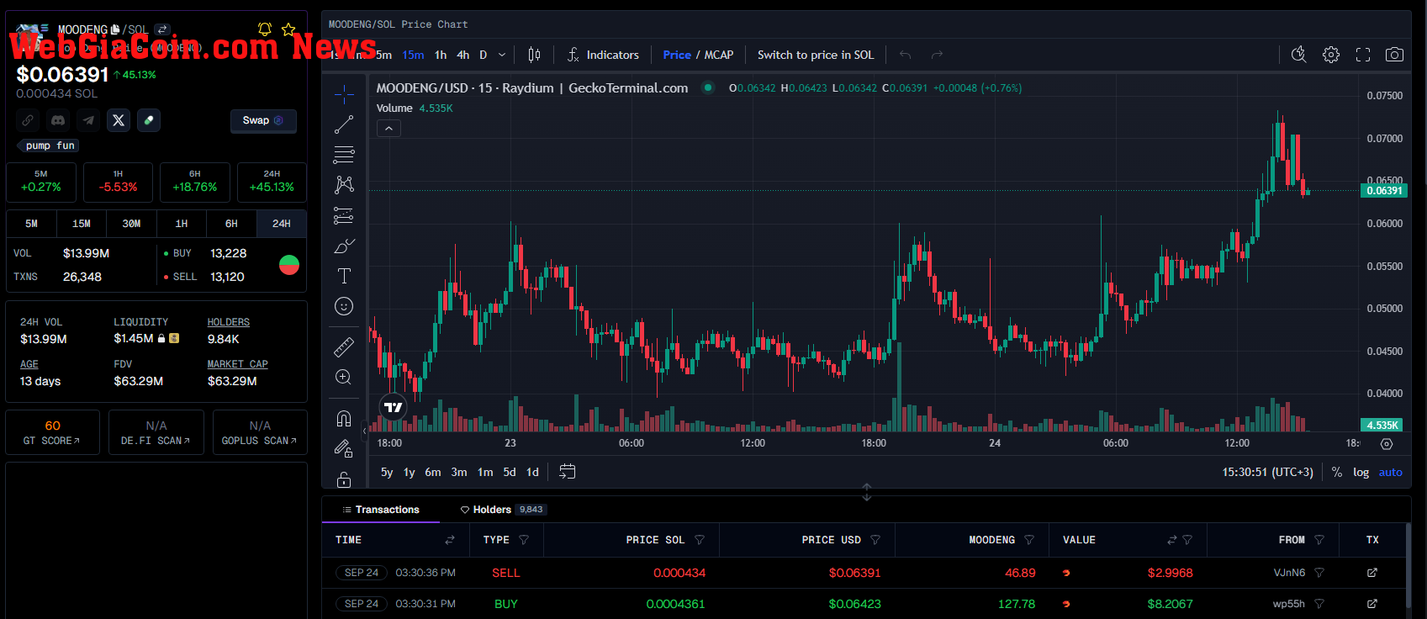Switch chart from Price to MCAP
Screen dimensions: 1427x619
(719, 55)
